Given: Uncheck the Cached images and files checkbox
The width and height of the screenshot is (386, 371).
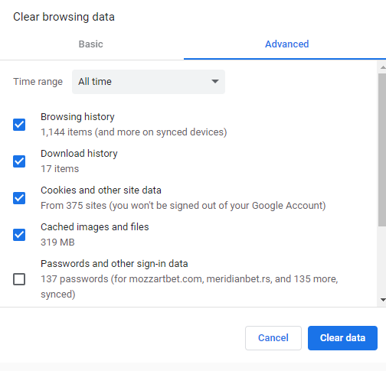Looking at the screenshot, I should click(19, 235).
